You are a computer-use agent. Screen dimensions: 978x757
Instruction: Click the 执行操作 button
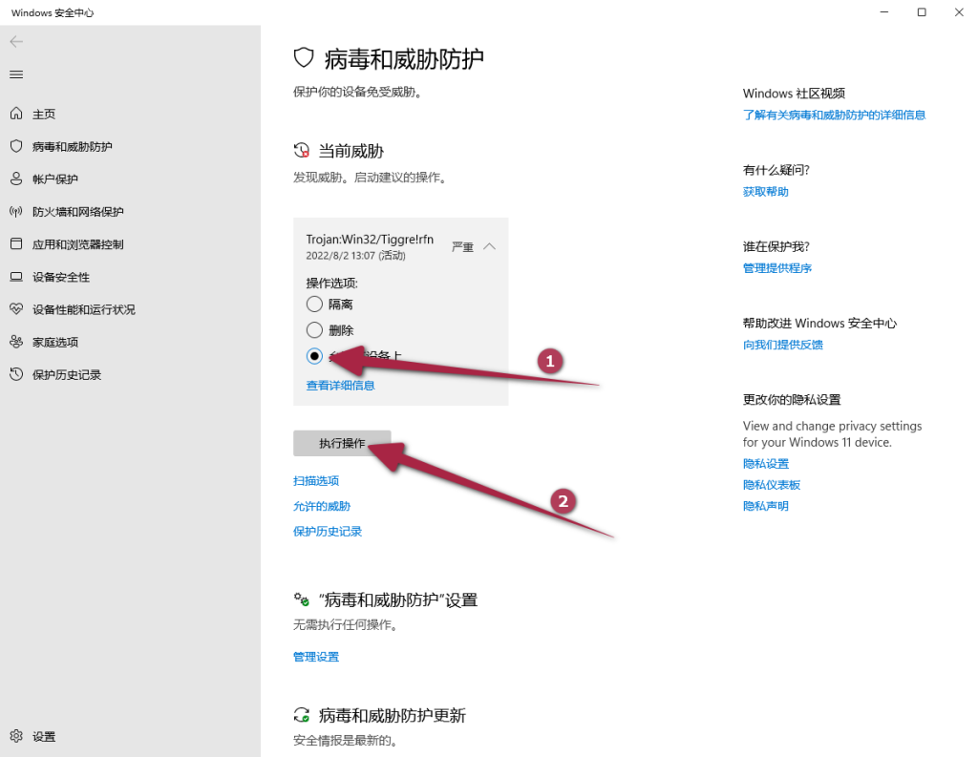342,444
